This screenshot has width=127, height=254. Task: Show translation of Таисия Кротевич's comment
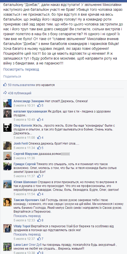(x=27, y=216)
